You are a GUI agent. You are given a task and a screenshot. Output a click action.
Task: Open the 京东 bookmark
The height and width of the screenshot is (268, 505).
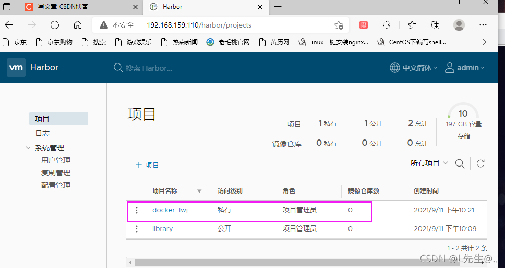coord(15,42)
